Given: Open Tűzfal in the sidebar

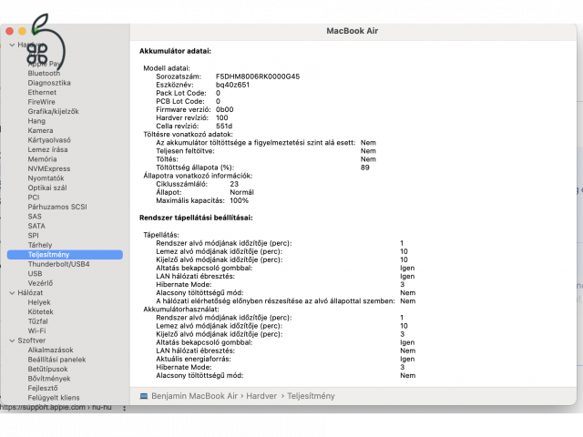Looking at the screenshot, I should (37, 321).
